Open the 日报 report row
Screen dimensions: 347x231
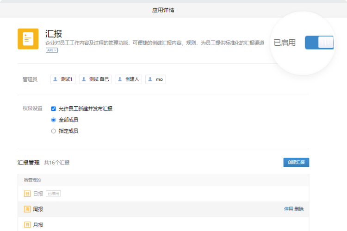(x=163, y=194)
